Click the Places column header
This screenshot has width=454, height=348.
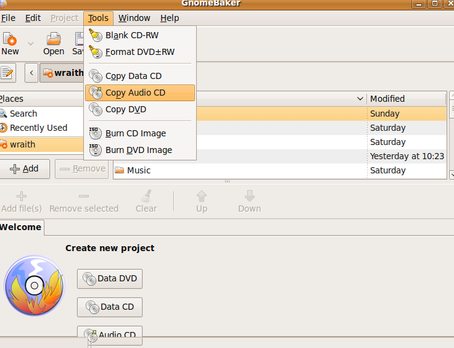click(x=42, y=99)
